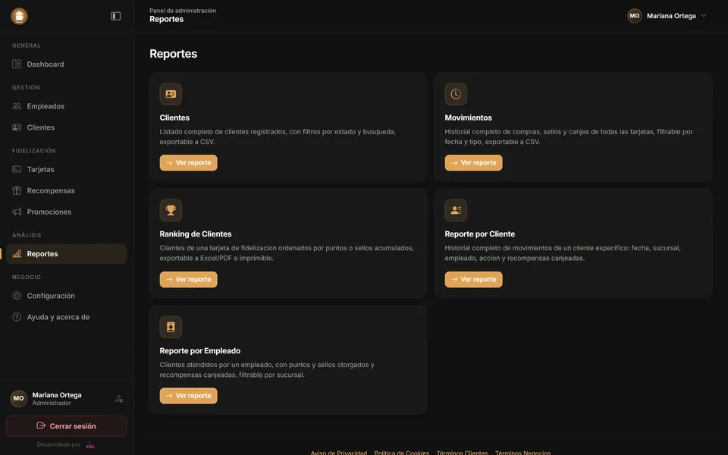Click the app logo in the sidebar
Screen dimensions: 728x455
pyautogui.click(x=19, y=16)
